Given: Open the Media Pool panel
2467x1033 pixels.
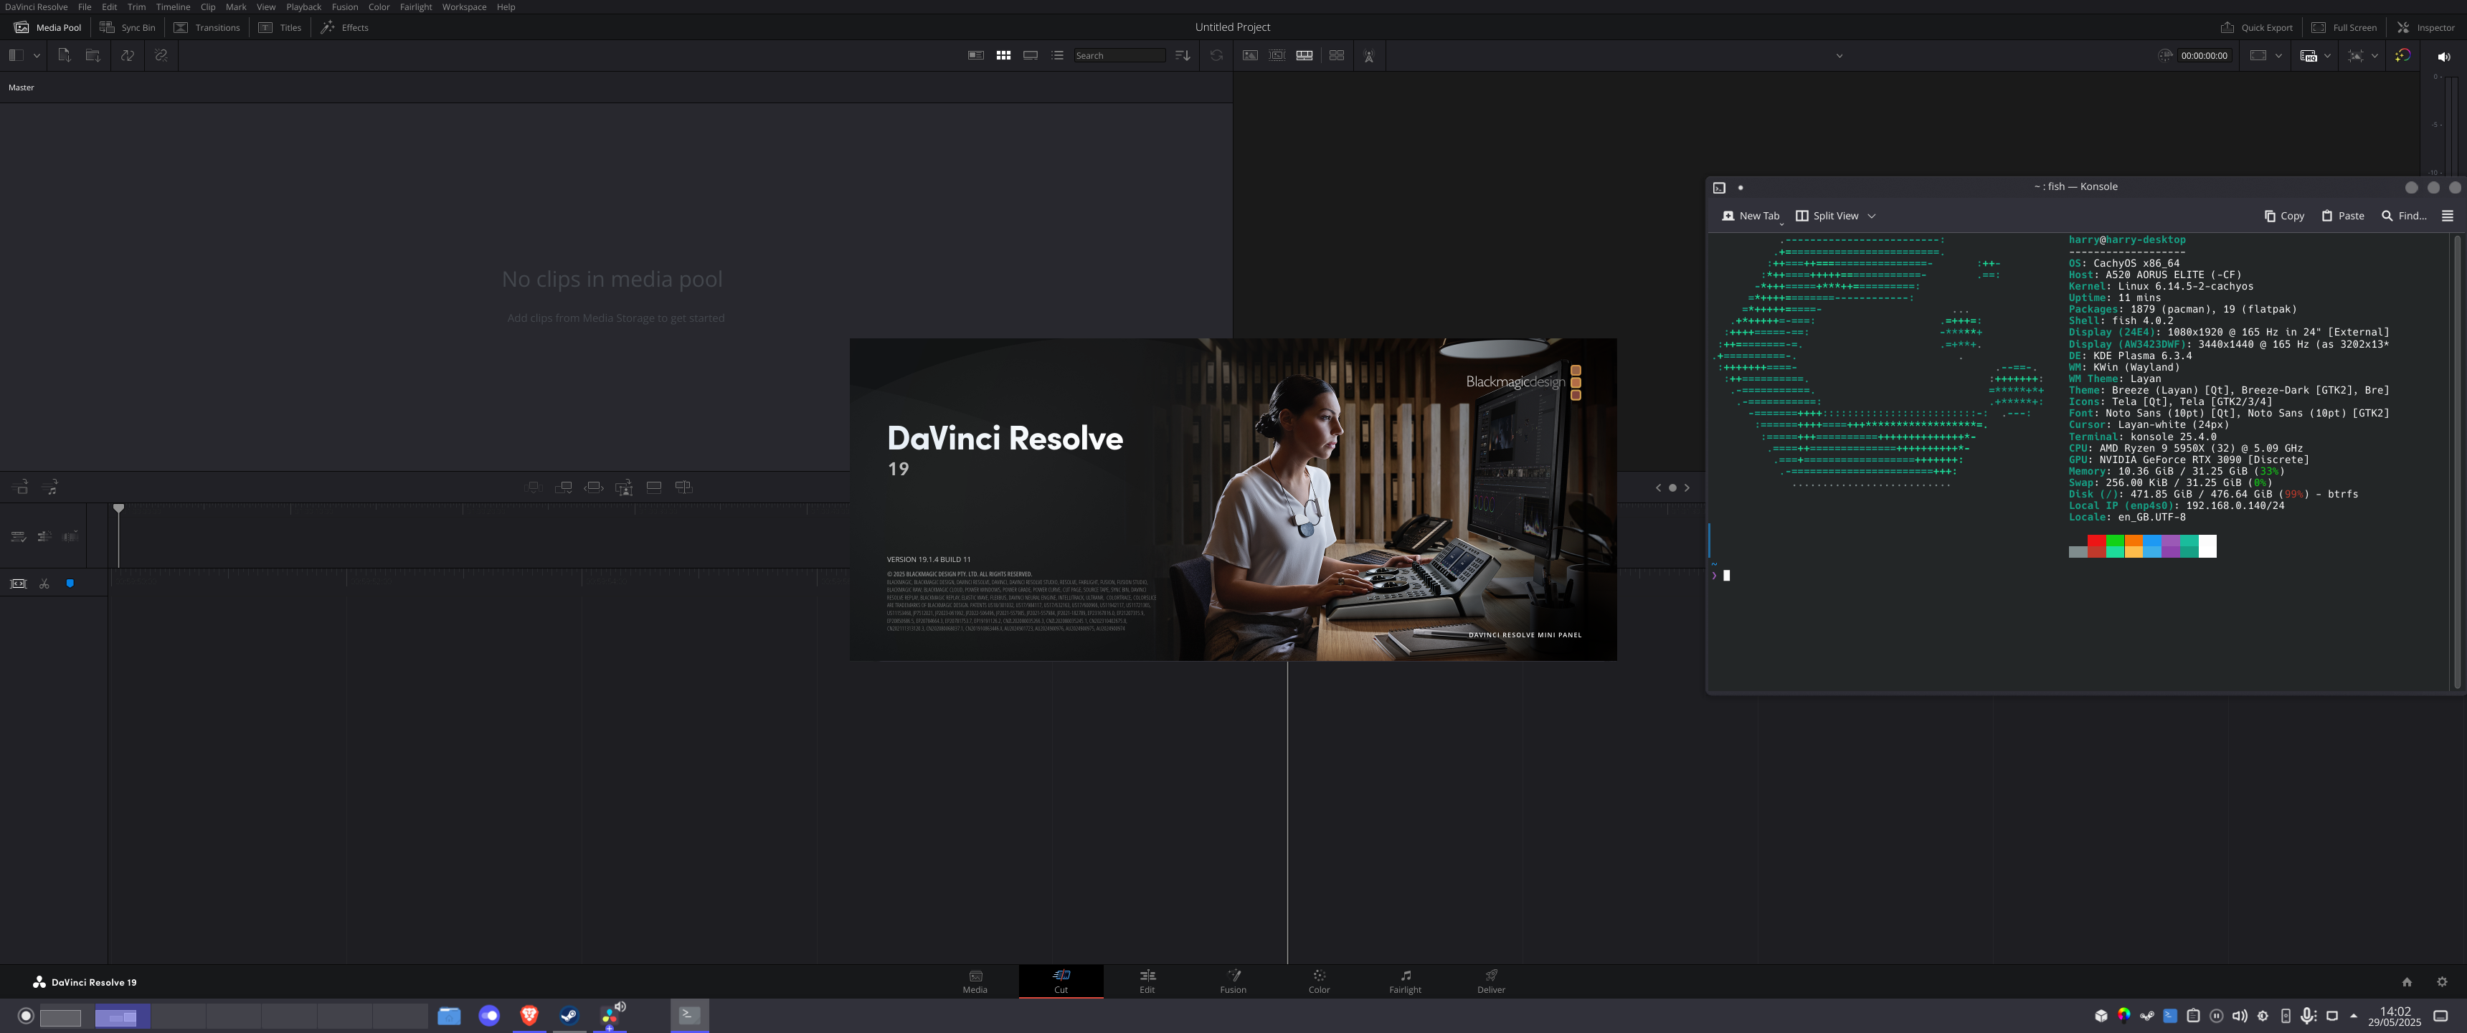Looking at the screenshot, I should [x=48, y=28].
